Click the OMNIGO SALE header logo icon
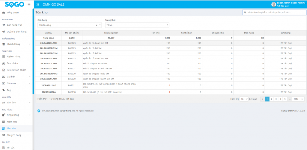This screenshot has width=307, height=150. point(38,4)
